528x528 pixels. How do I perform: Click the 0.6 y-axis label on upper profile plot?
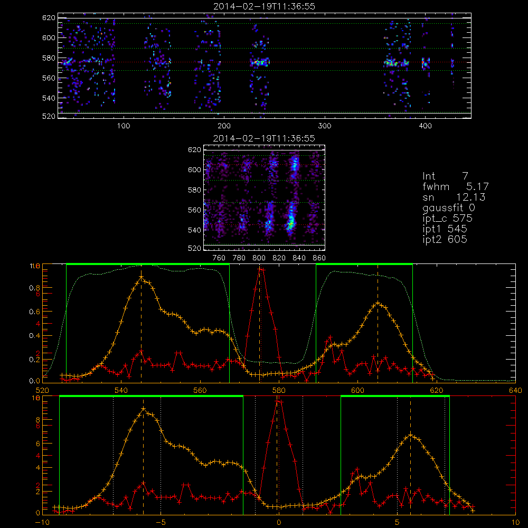point(34,312)
